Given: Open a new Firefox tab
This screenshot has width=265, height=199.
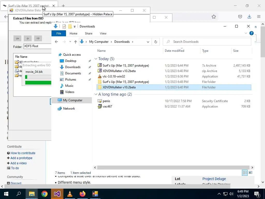Looking at the screenshot, I should click(63, 6).
